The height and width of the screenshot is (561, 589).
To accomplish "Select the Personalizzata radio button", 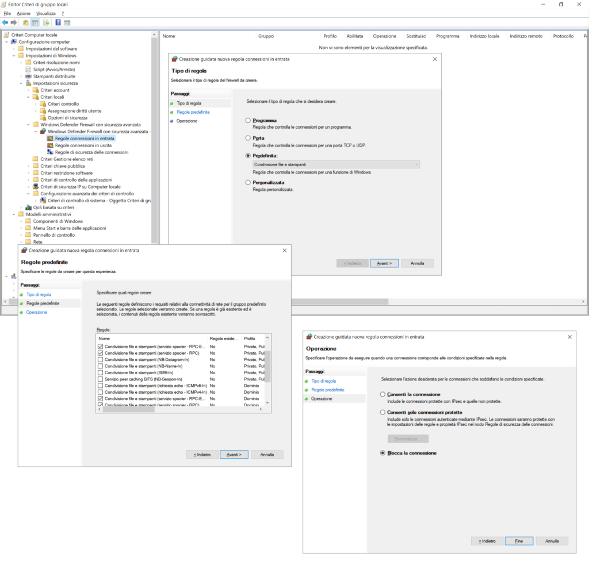I will (248, 182).
